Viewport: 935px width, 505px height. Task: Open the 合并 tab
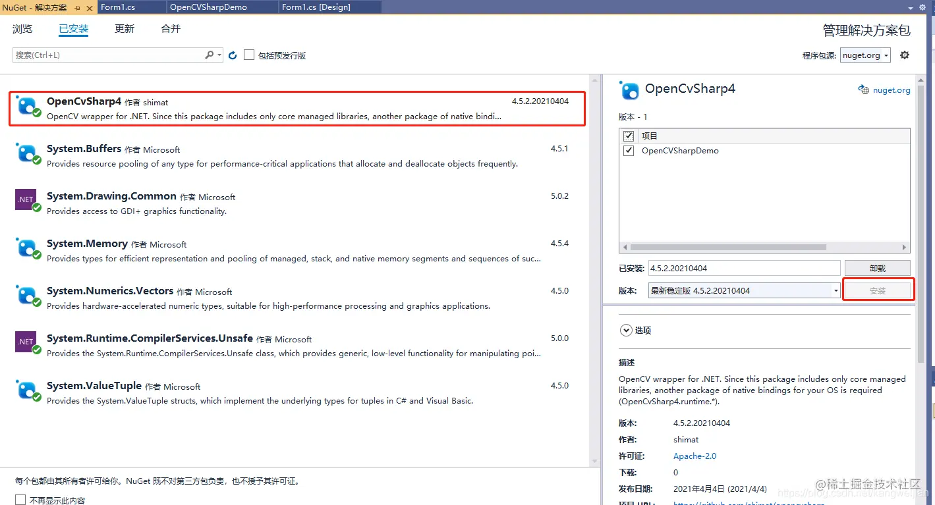(171, 29)
